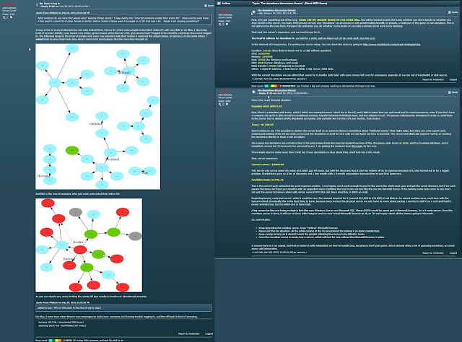Click the Quote icon on the first donations post
Viewport: 462px width, 342px height.
(x=453, y=13)
